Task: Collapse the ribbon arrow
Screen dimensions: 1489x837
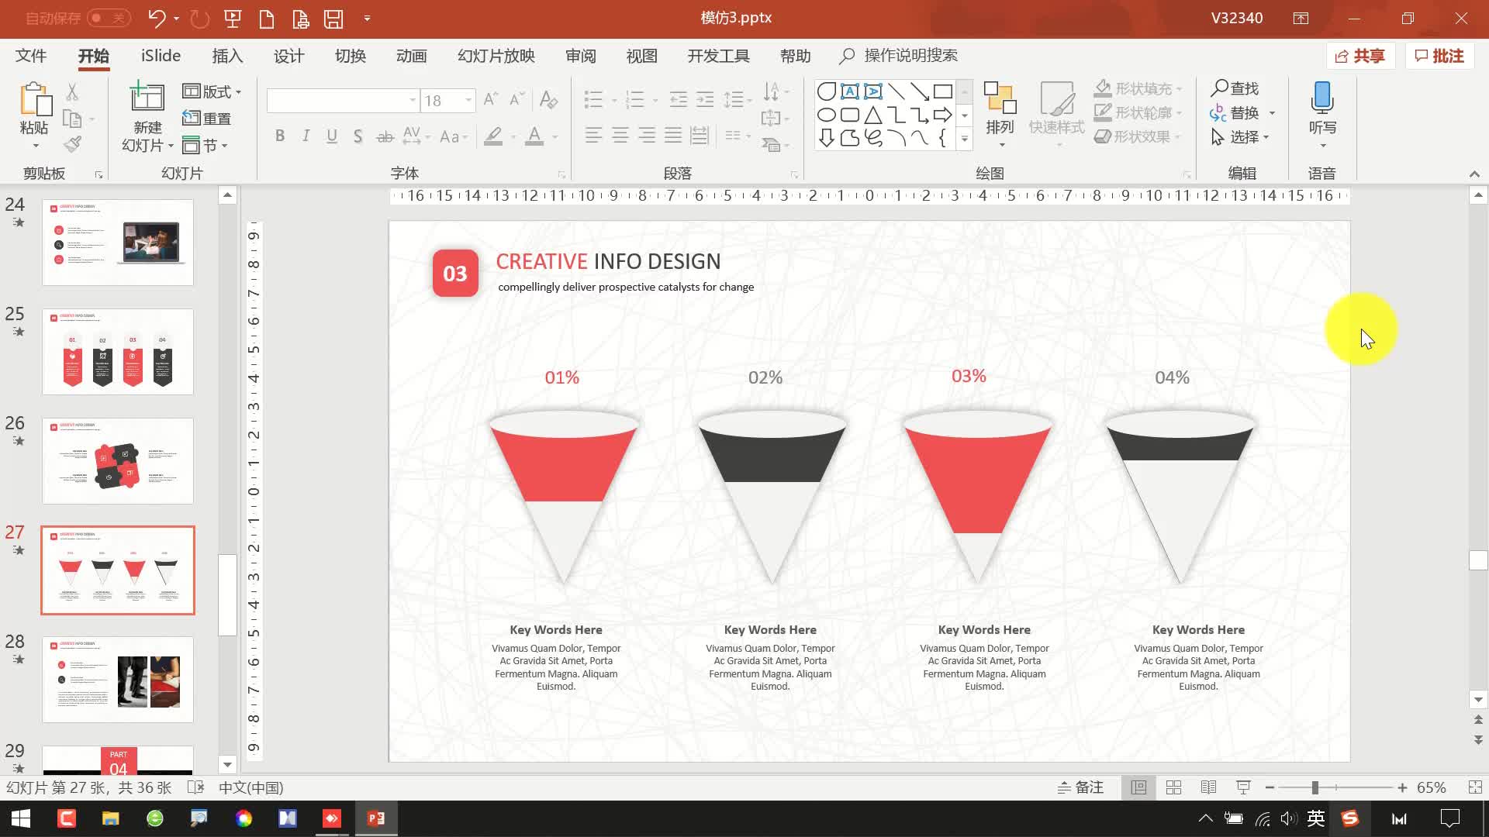Action: point(1474,174)
